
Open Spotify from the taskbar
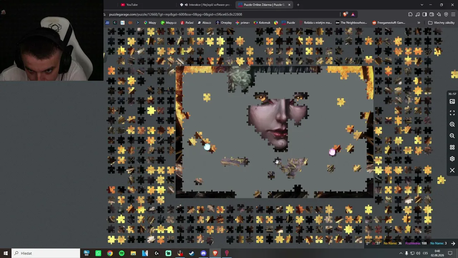pyautogui.click(x=122, y=253)
